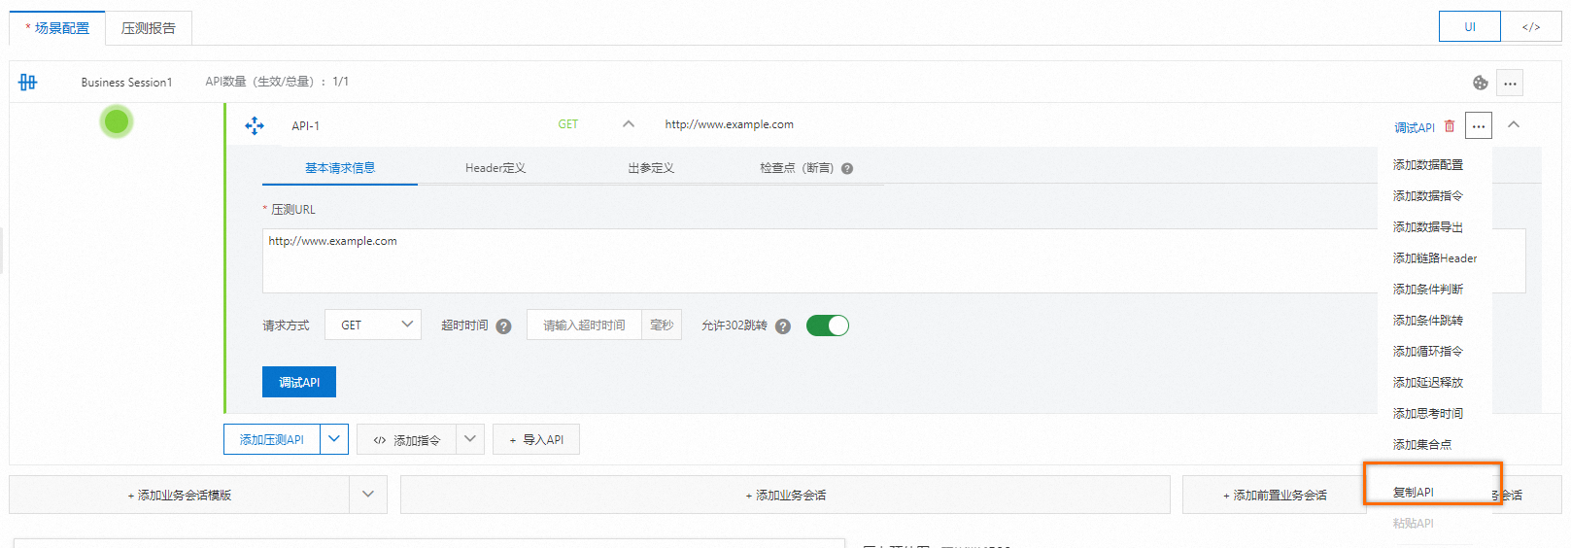The height and width of the screenshot is (548, 1571).
Task: Open dropdown arrow beside 添加压测API
Action: click(334, 439)
